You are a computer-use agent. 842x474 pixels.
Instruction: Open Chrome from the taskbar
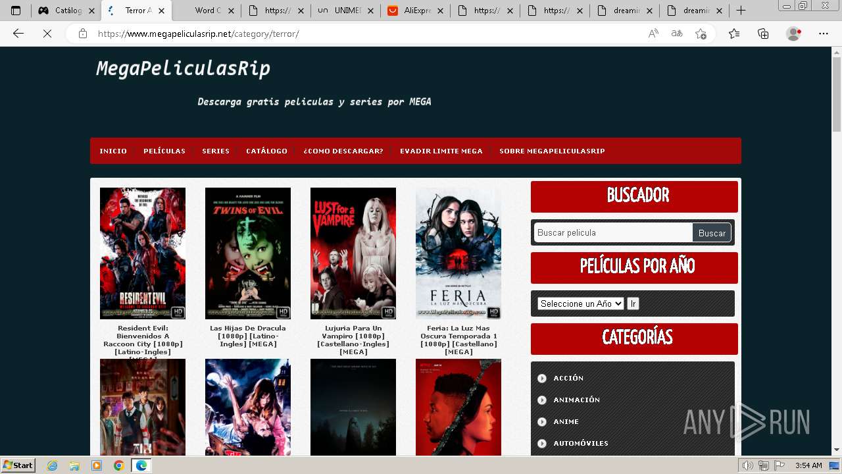tap(118, 465)
